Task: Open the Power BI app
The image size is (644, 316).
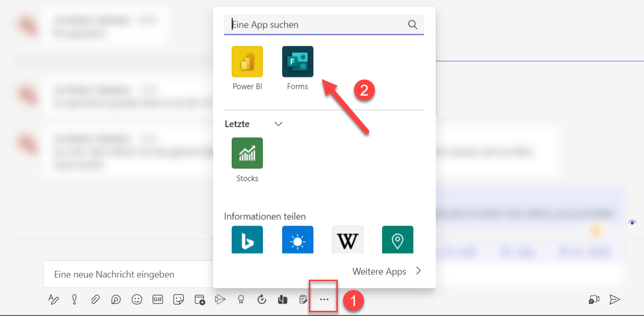Action: click(247, 62)
